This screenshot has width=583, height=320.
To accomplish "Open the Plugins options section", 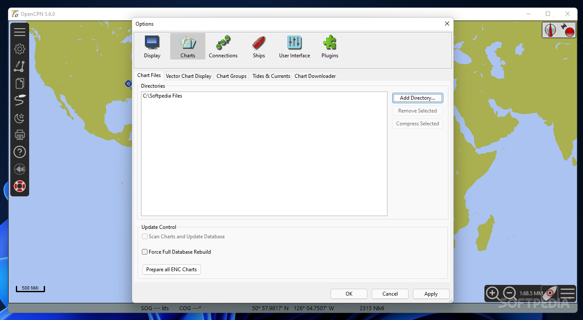I will click(330, 46).
